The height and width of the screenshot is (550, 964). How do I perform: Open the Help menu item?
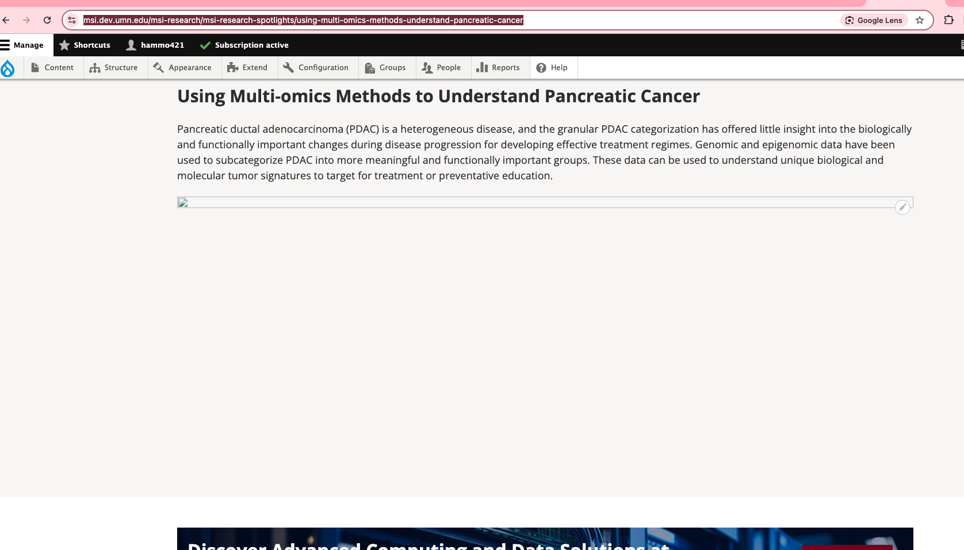click(552, 68)
